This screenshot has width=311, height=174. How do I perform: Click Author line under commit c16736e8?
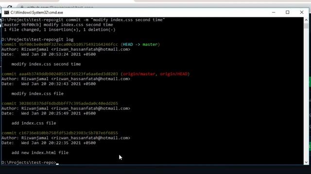click(66, 138)
